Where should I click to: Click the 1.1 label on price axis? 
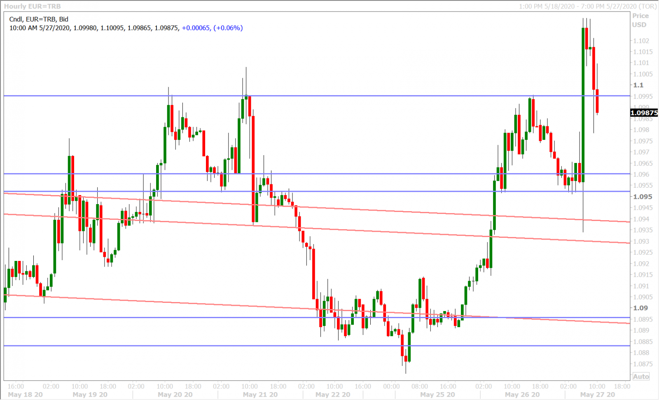[638, 85]
